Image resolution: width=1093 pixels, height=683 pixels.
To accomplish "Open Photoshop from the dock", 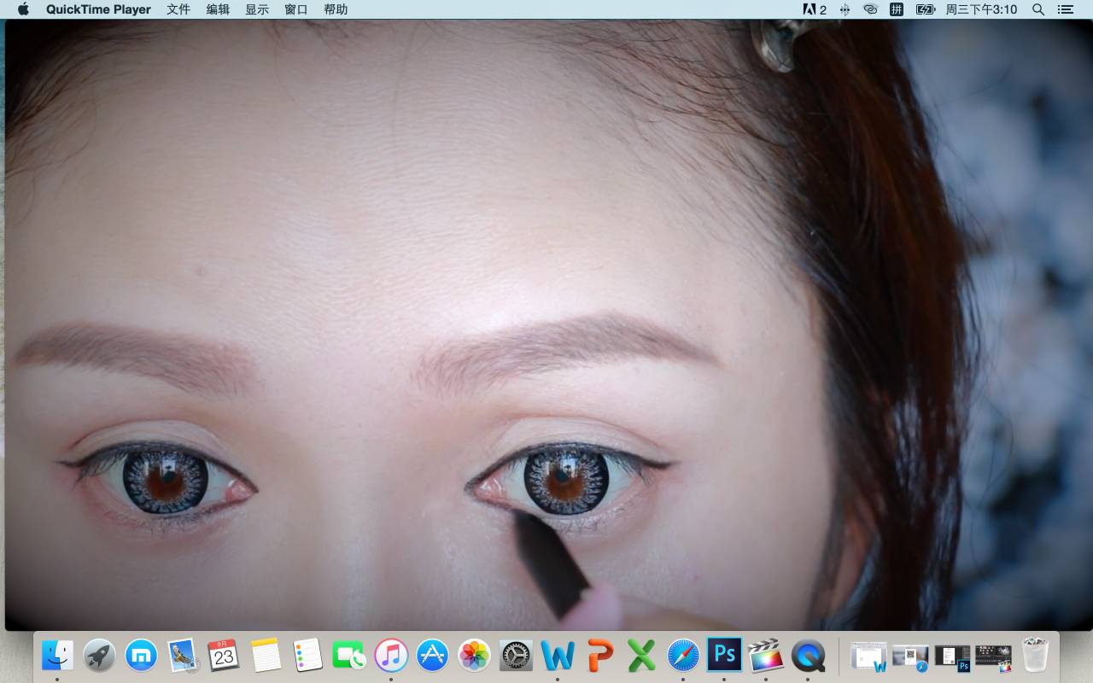I will pos(725,656).
